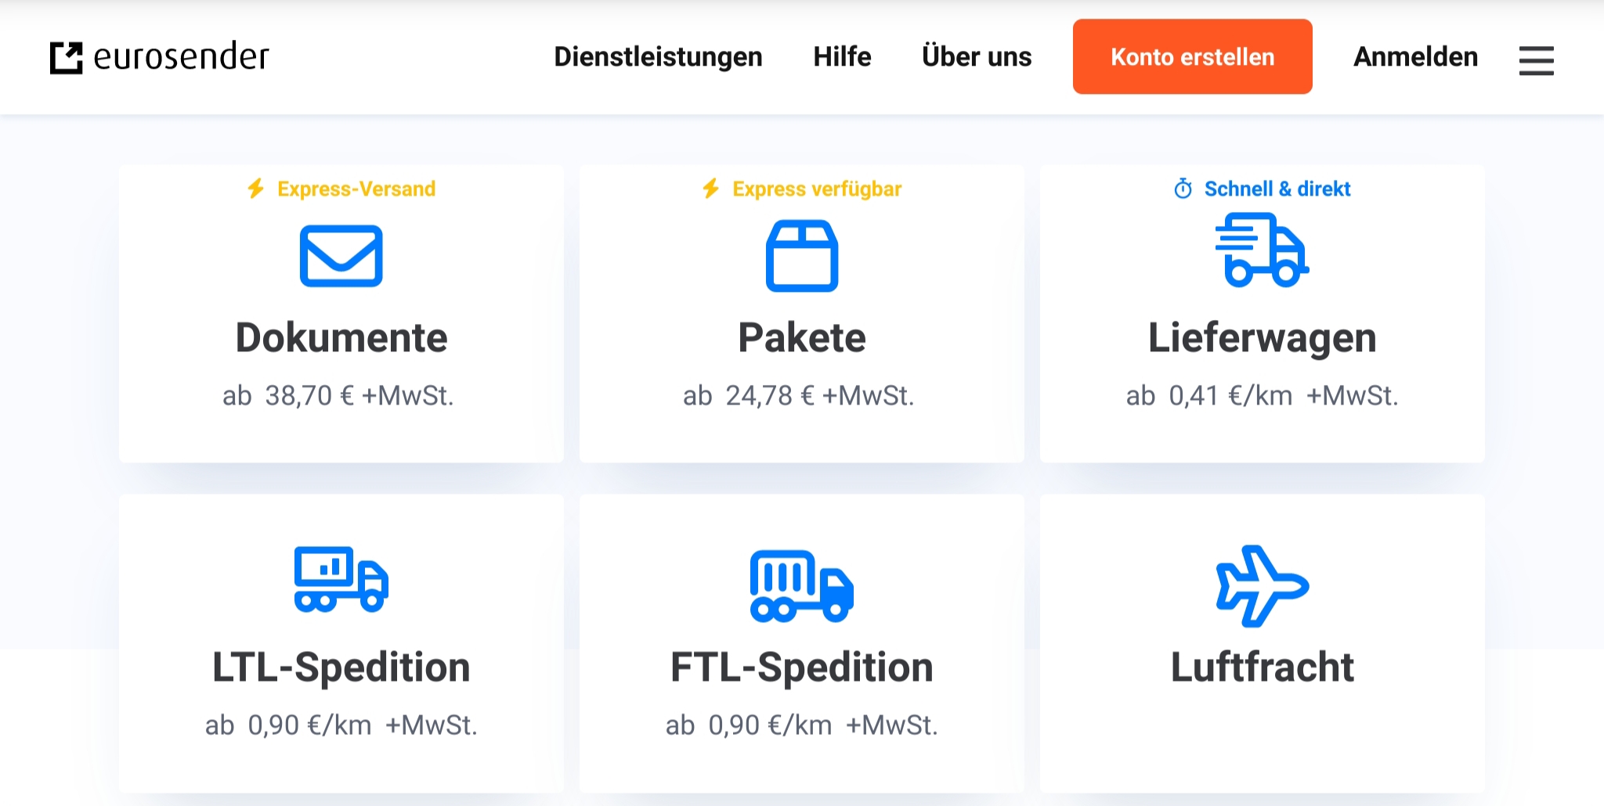Click the LTL truck icon
Viewport: 1604px width, 806px height.
tap(341, 579)
